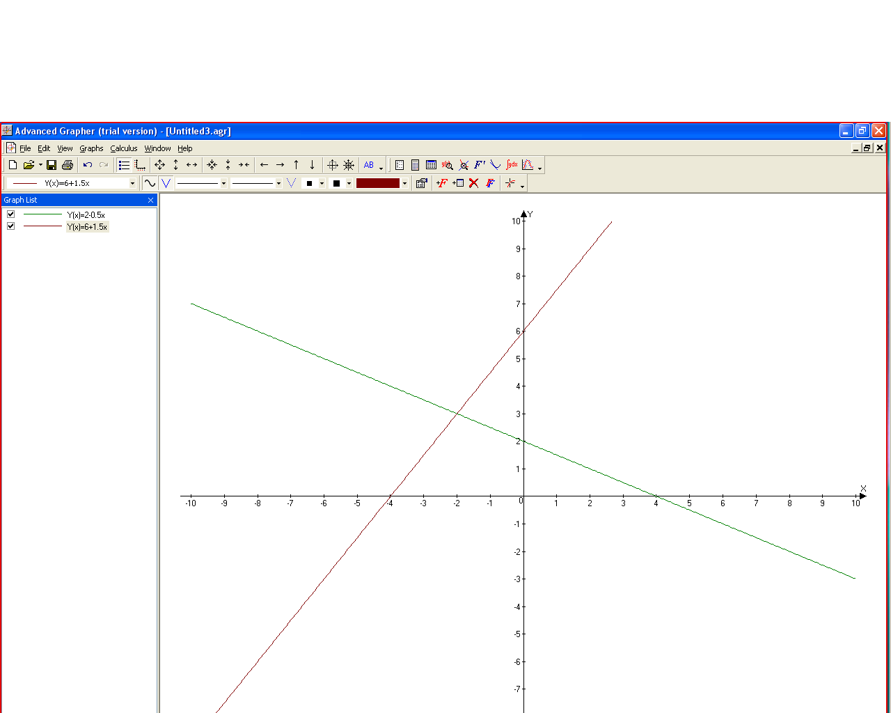Uncheck the Y(x)=6+1.5x graph checkbox
This screenshot has height=713, width=891.
(10, 226)
